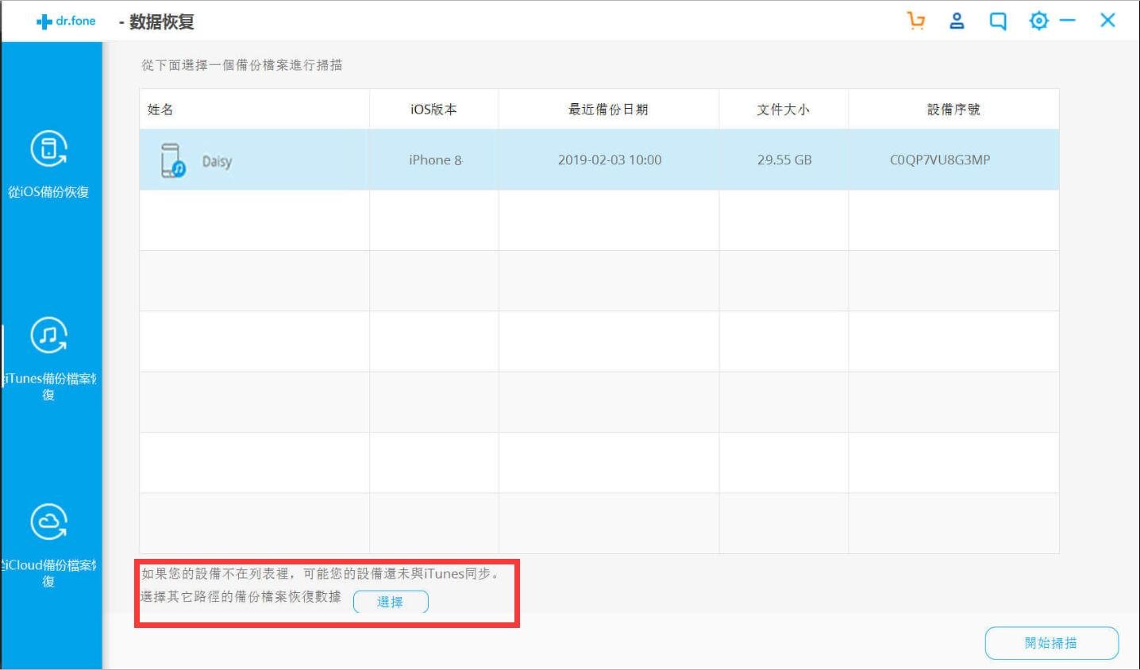Image resolution: width=1140 pixels, height=670 pixels.
Task: Minimize the dr.fone window
Action: [1068, 21]
